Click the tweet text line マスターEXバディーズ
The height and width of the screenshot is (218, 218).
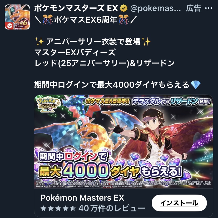click(x=75, y=52)
